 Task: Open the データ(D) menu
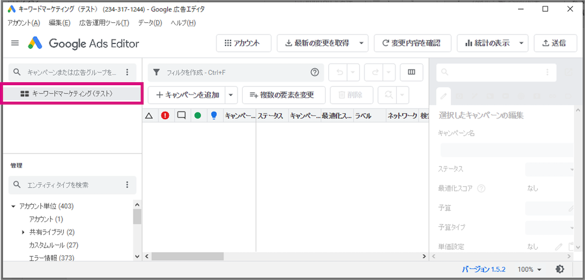point(150,23)
